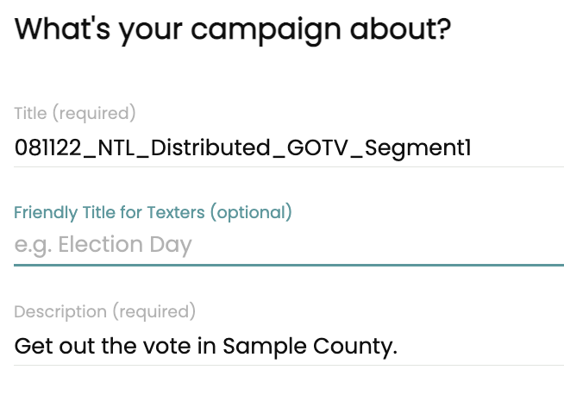Focus the Friendly Title for Texters field
This screenshot has width=564, height=395.
(288, 245)
